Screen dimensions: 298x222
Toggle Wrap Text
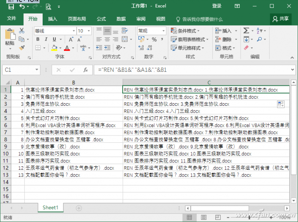tap(125, 30)
